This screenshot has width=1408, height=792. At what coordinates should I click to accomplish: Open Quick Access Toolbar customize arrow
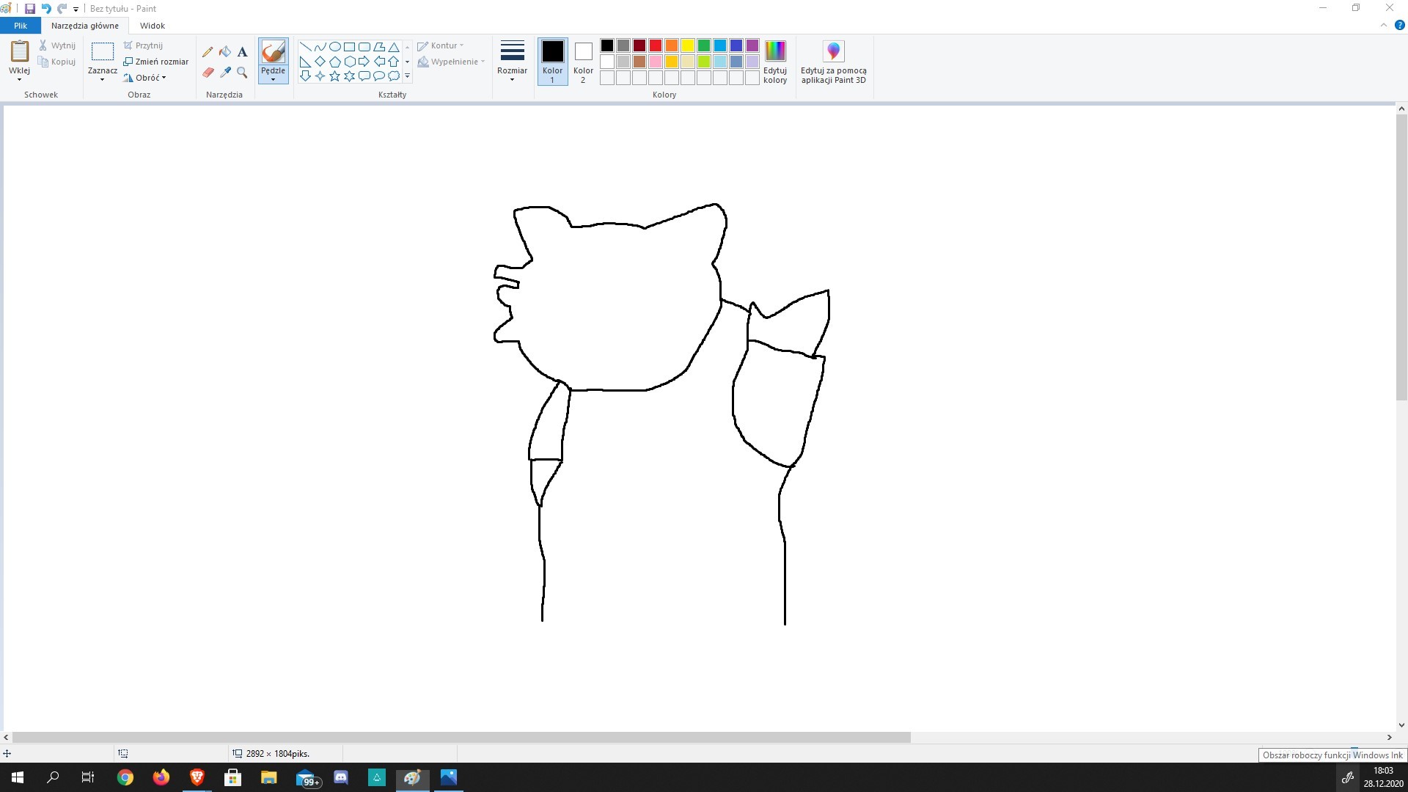click(x=76, y=10)
